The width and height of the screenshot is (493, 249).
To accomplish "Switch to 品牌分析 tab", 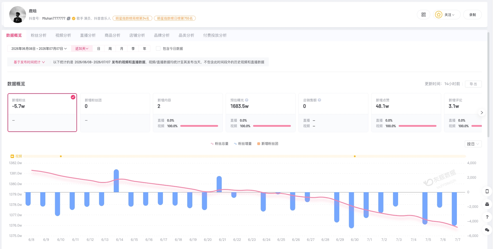I will (x=162, y=35).
